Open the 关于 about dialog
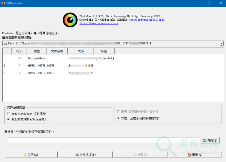This screenshot has height=162, width=226. tap(31, 155)
